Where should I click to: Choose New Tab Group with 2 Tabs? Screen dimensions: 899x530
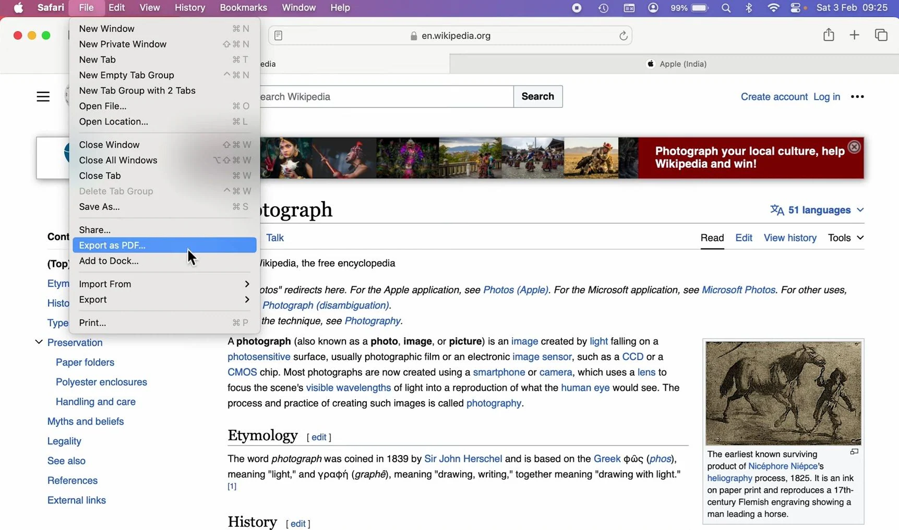tap(164, 91)
